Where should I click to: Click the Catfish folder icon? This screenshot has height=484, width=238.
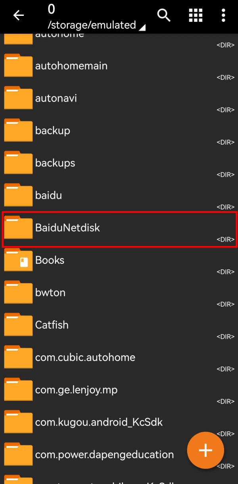[x=18, y=325]
